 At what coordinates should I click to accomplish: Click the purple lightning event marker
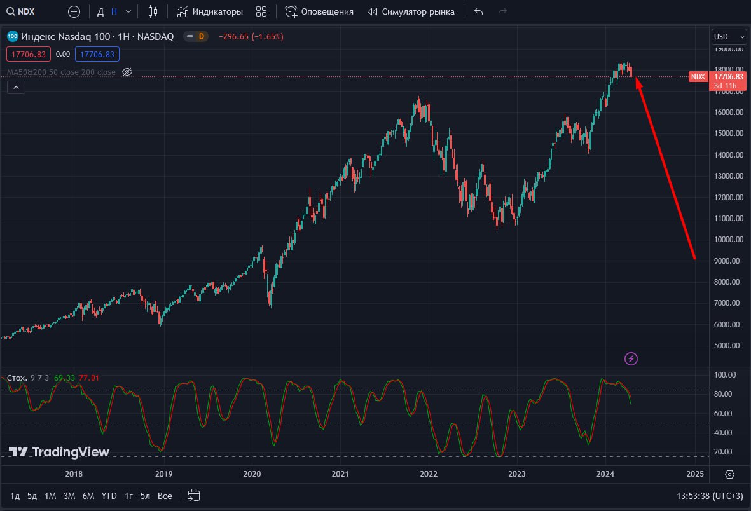631,358
